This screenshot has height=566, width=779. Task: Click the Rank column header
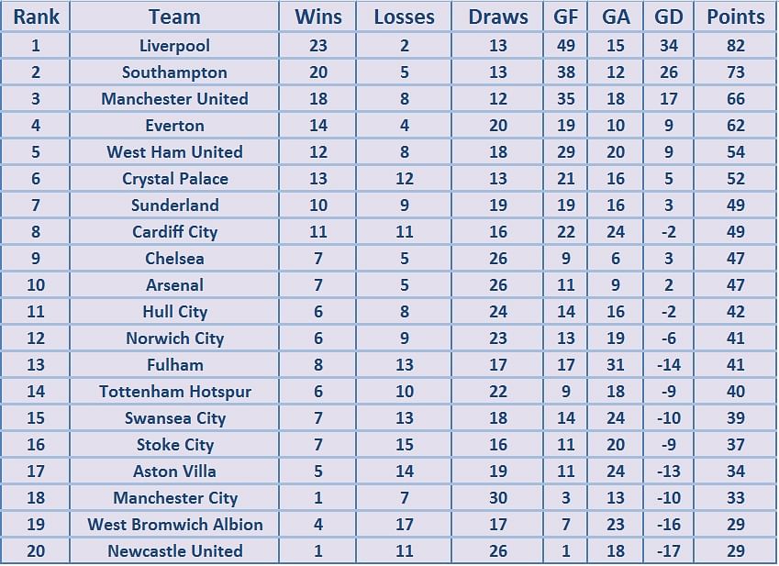pos(36,17)
